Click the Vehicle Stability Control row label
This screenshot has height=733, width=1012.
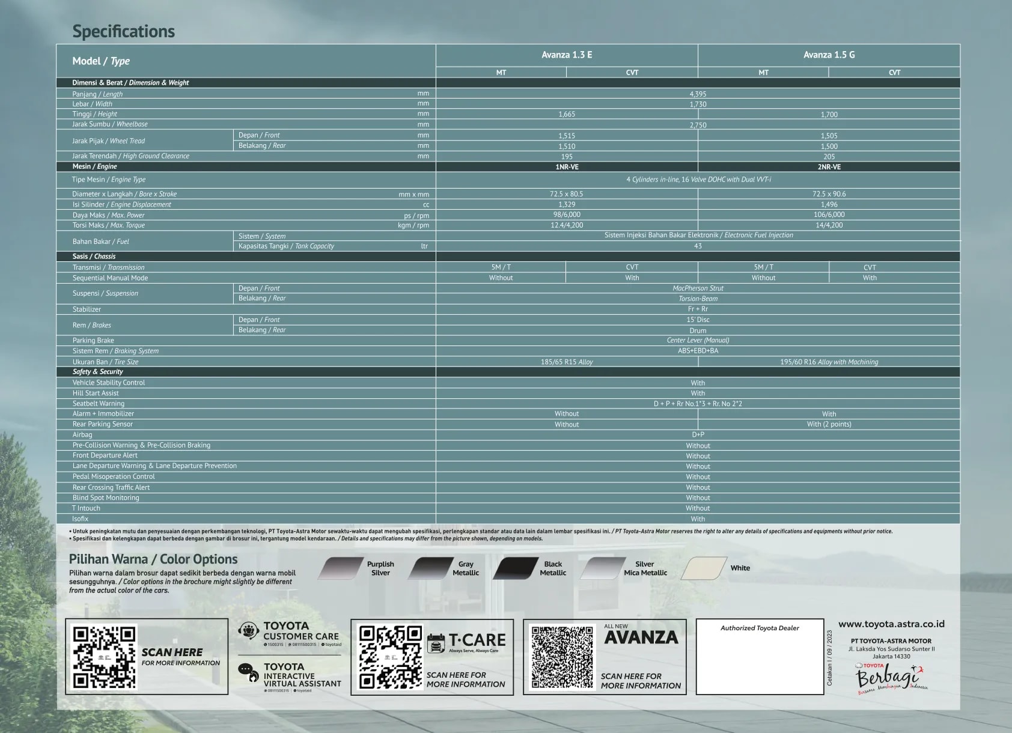(x=109, y=383)
